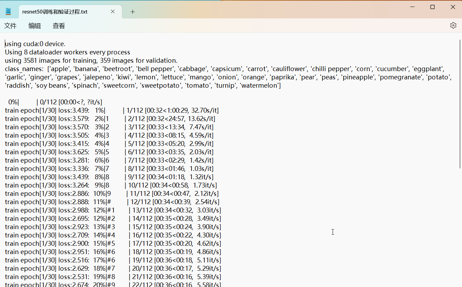Open Notepad settings gear
Viewport: 462px width, 287px height.
click(x=453, y=25)
